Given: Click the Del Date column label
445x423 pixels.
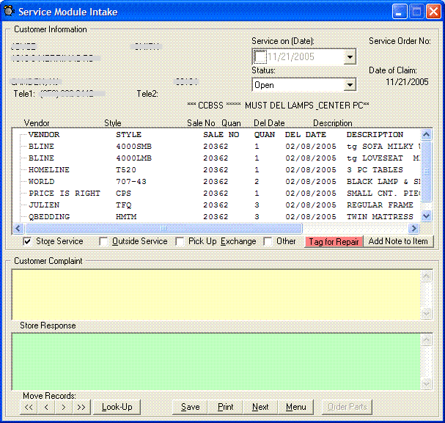Looking at the screenshot, I should [x=269, y=123].
